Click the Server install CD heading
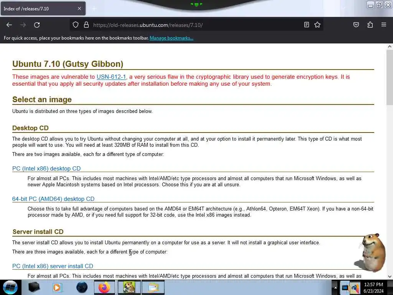The height and width of the screenshot is (295, 393). (38, 232)
